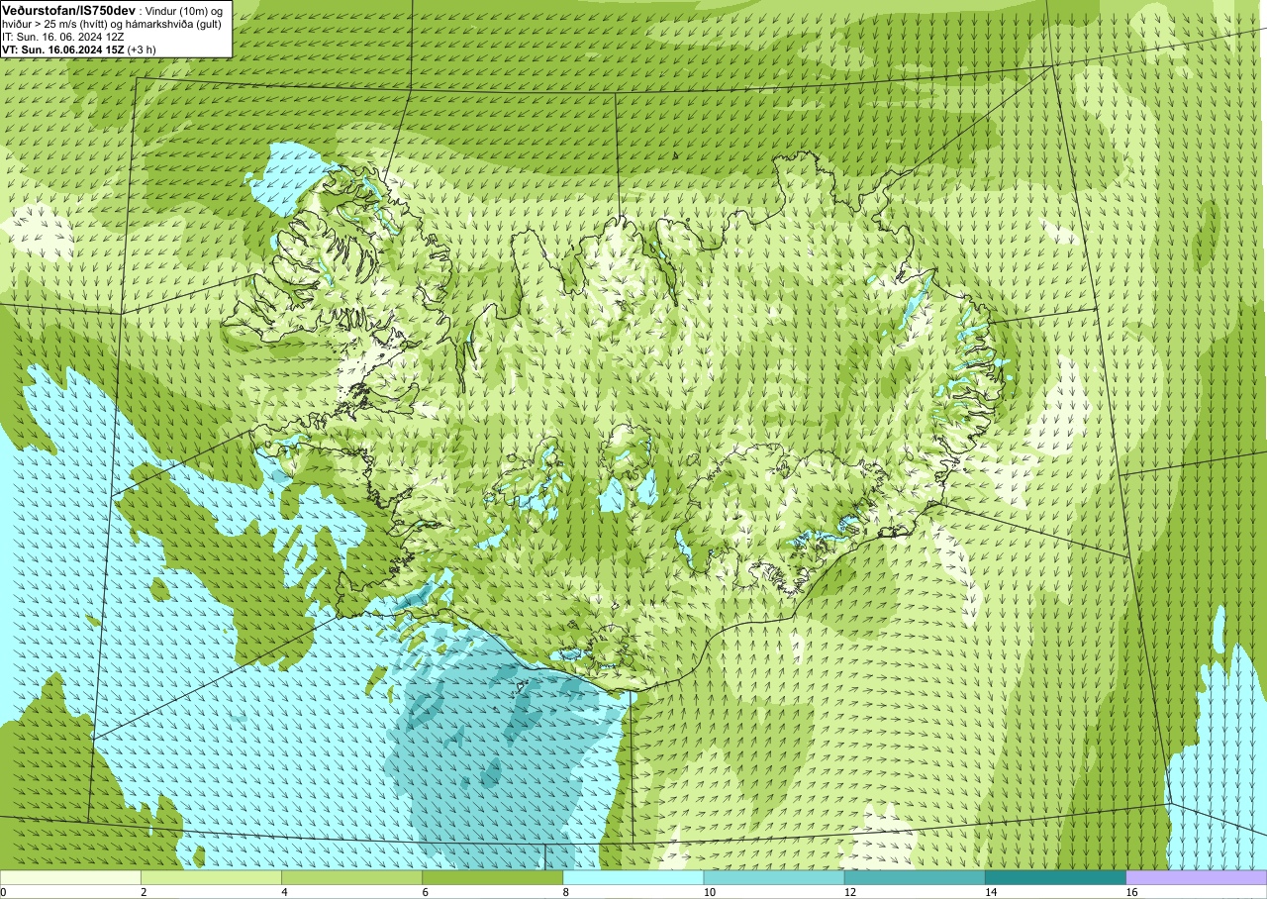This screenshot has height=899, width=1267.
Task: Click the legend scale value 10
Action: 709,892
